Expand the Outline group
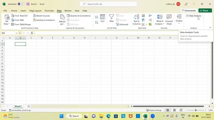 pyautogui.click(x=179, y=19)
